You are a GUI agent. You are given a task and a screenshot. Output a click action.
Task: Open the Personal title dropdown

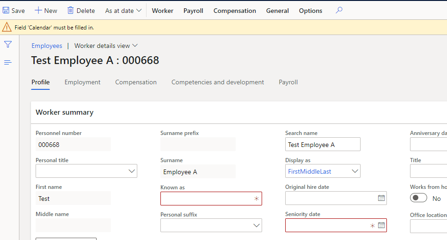[x=131, y=171]
